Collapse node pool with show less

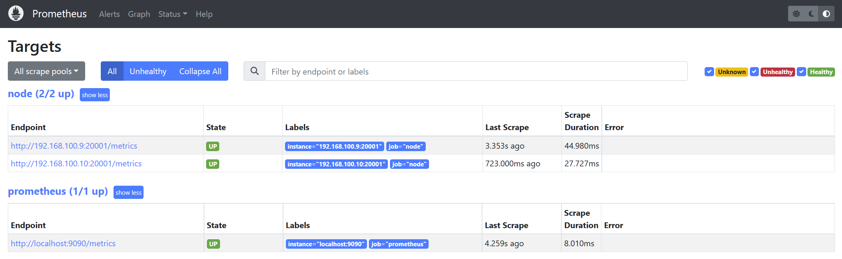pyautogui.click(x=95, y=95)
